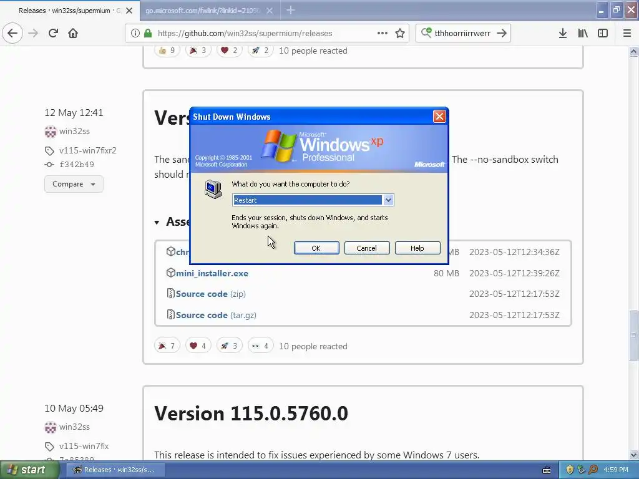This screenshot has width=639, height=479.
Task: Bookmark this page with the star icon
Action: (x=400, y=33)
